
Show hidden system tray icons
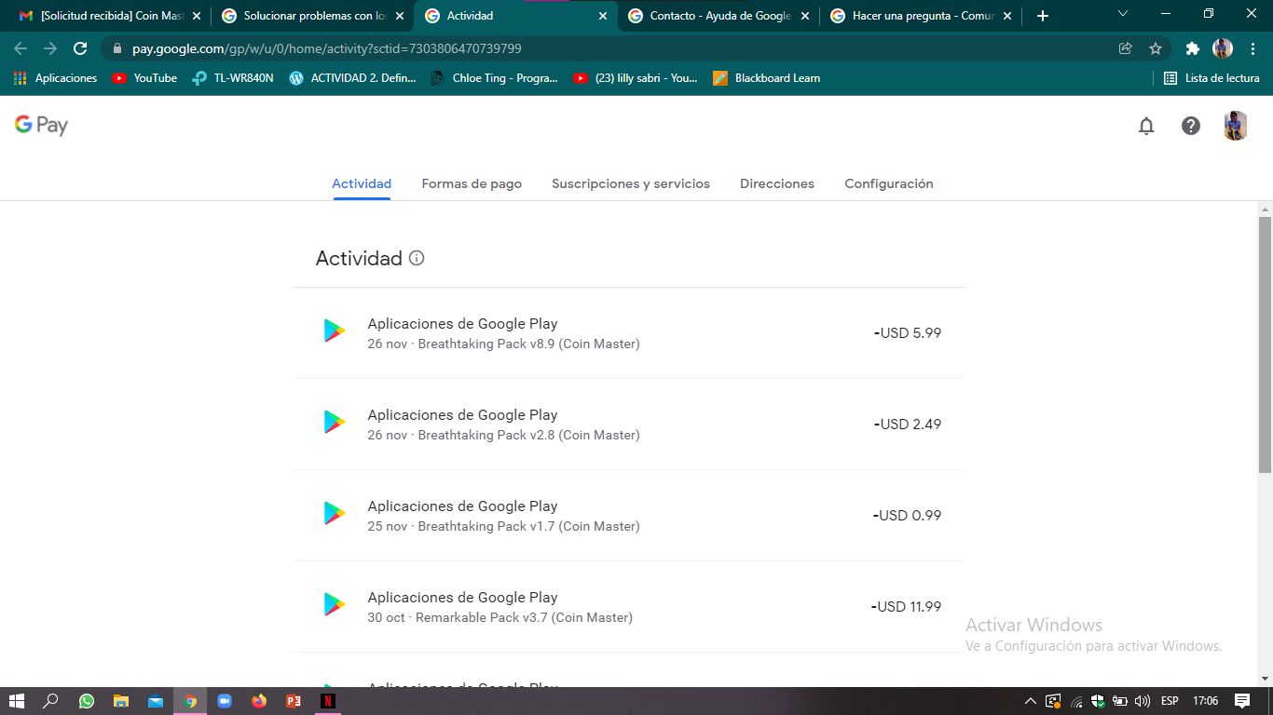[x=1030, y=701]
